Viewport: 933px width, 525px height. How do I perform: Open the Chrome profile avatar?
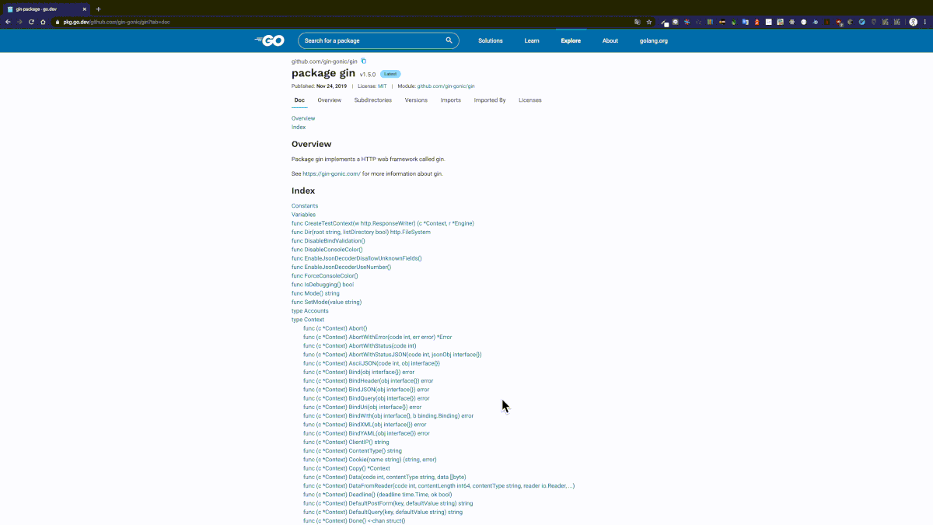tap(914, 22)
